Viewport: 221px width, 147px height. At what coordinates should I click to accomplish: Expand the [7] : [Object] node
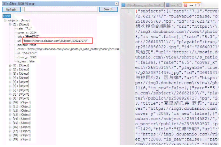[x=10, y=90]
